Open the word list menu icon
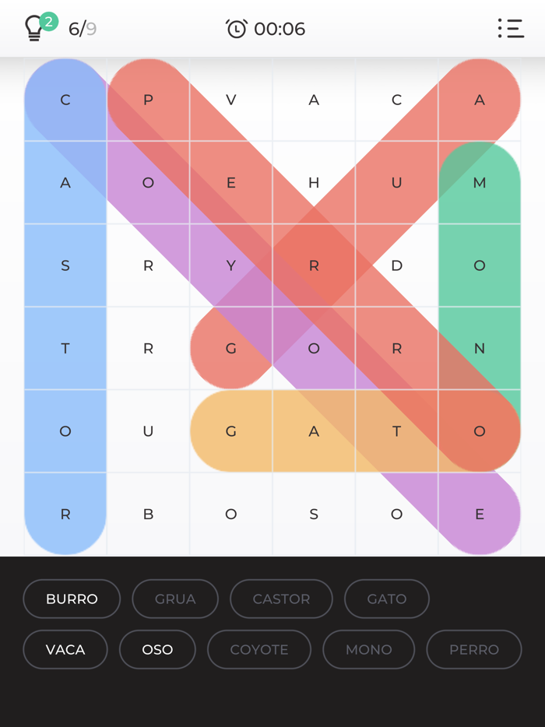The image size is (545, 727). pos(511,28)
